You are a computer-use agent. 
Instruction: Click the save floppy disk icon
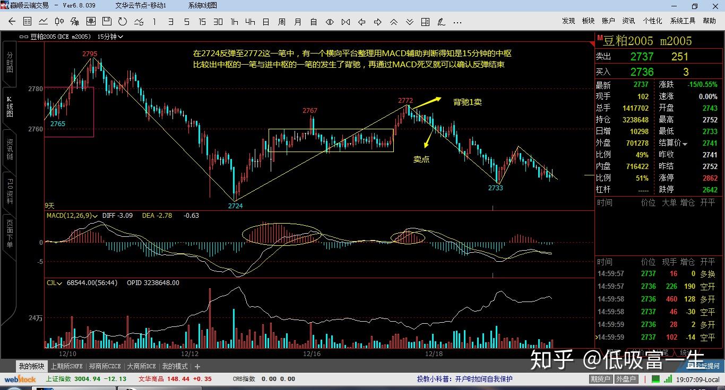[x=107, y=22]
